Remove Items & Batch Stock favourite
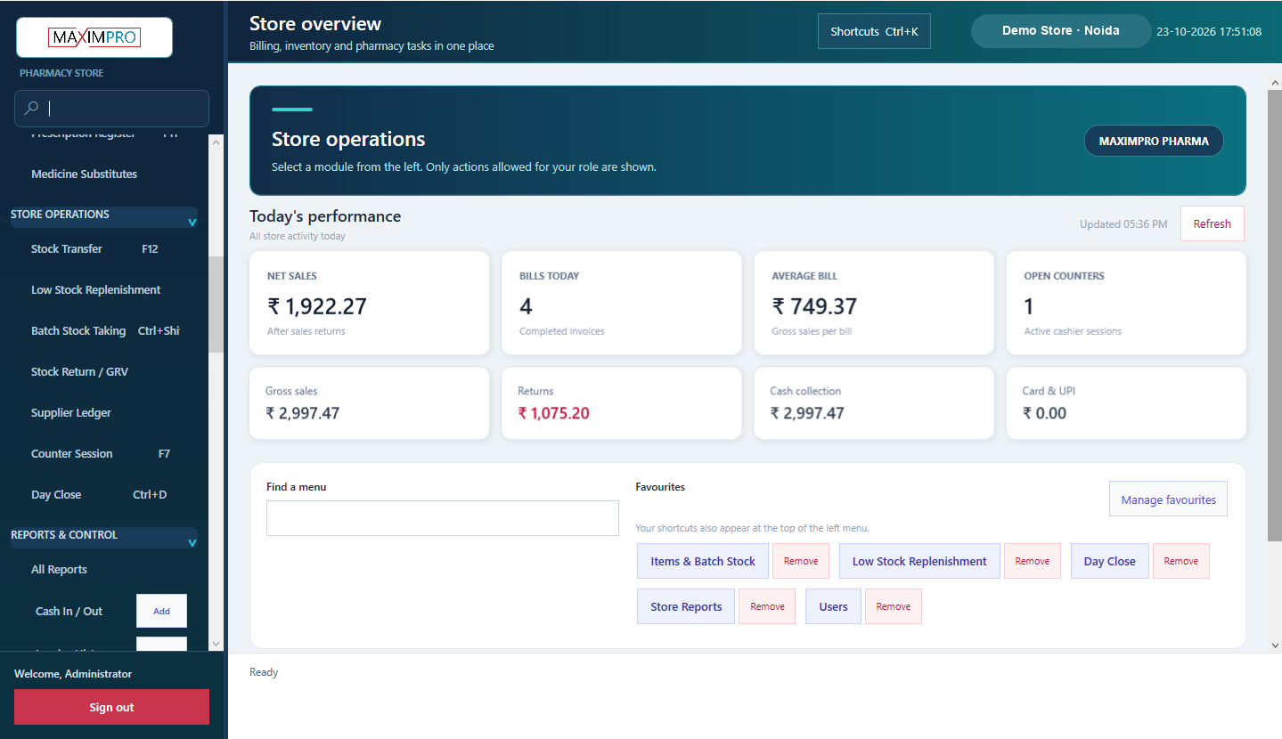Screen dimensions: 1282x739 click(x=801, y=561)
